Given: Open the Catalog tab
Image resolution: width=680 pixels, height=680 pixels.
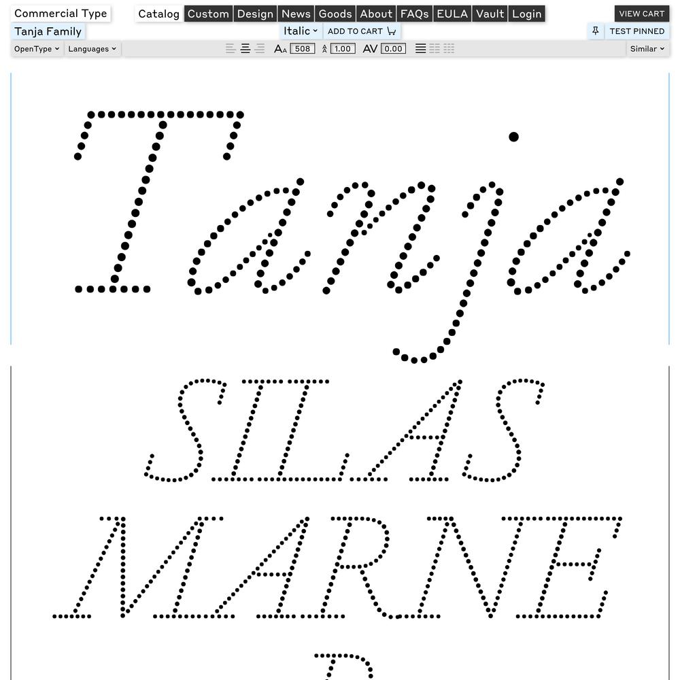Looking at the screenshot, I should [x=158, y=14].
